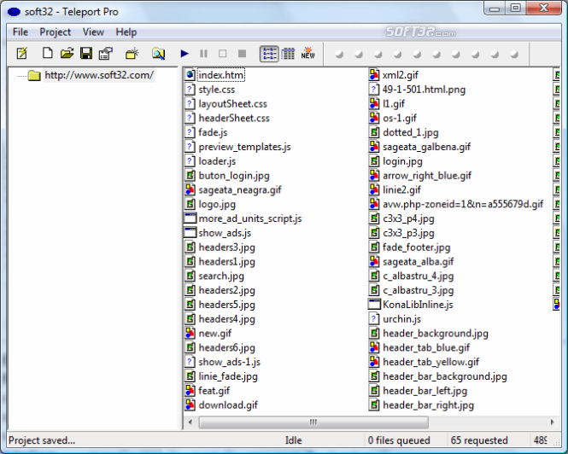Open the Help menu
Screen dimensions: 568x454
126,32
